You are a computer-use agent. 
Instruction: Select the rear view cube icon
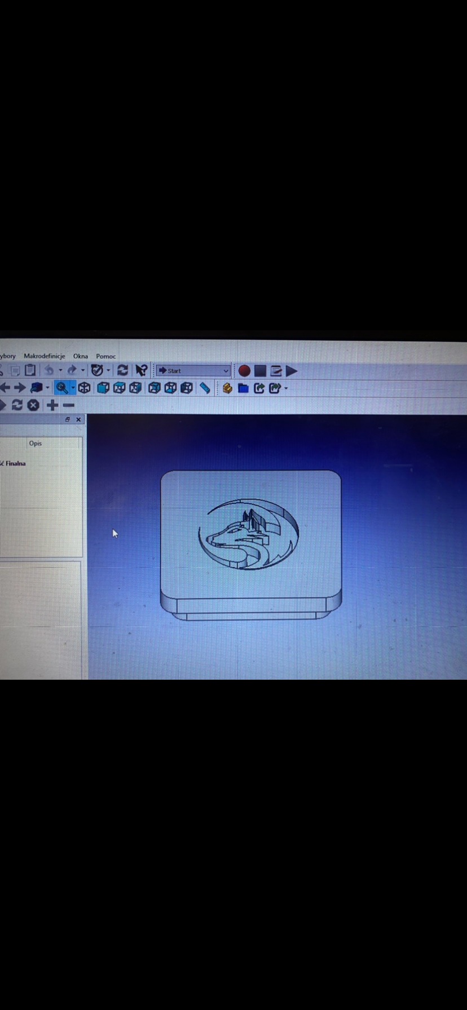154,388
